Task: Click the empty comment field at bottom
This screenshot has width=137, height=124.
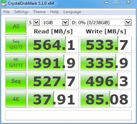Action: pos(68,115)
